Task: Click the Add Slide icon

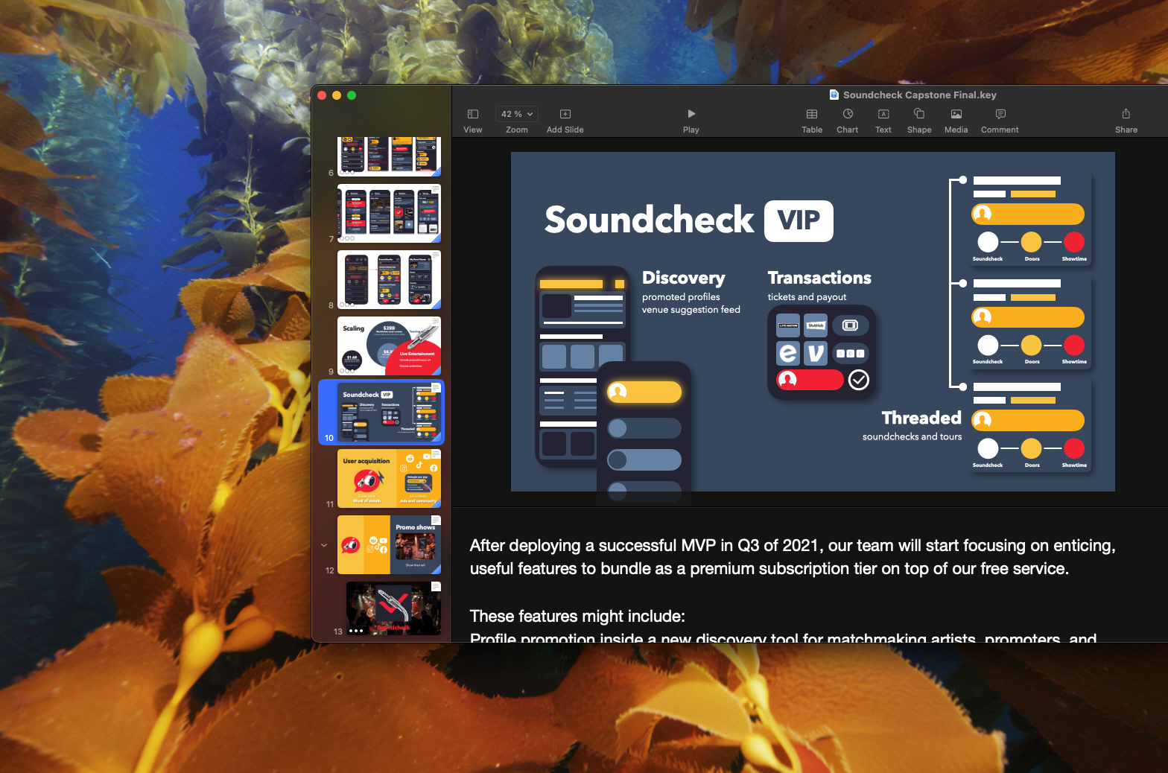Action: (565, 114)
